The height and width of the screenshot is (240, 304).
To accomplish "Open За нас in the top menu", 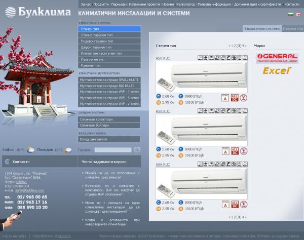I will pyautogui.click(x=86, y=4).
